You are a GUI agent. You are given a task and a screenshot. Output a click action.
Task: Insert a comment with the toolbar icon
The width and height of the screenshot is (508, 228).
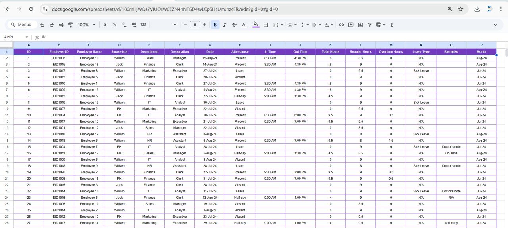(x=350, y=25)
